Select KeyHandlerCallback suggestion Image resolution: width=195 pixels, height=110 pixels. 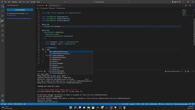click(71, 57)
